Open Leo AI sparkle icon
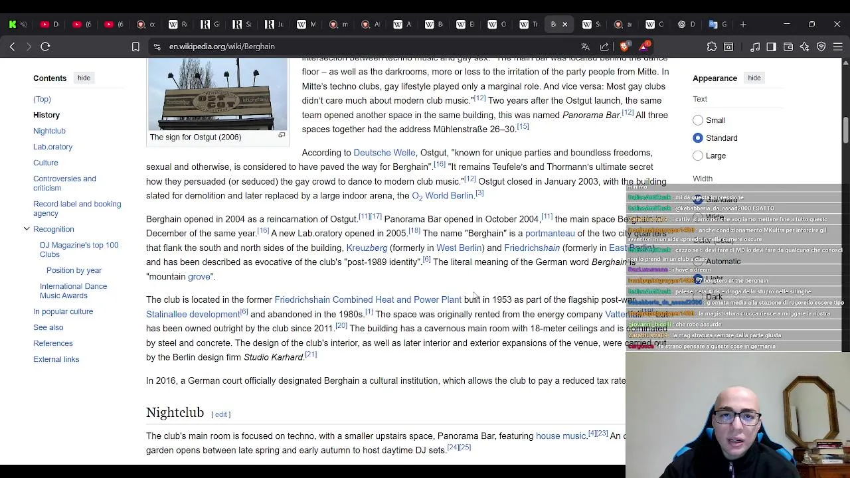 coord(805,46)
